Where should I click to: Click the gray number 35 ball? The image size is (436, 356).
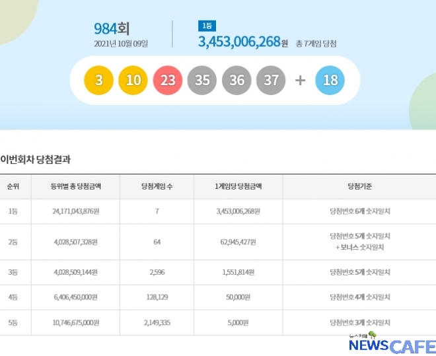tap(202, 81)
